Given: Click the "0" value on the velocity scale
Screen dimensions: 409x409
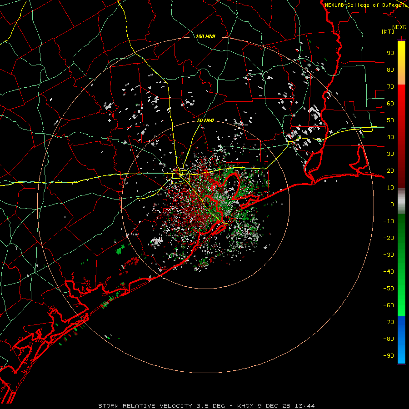Looking at the screenshot, I should point(392,204).
